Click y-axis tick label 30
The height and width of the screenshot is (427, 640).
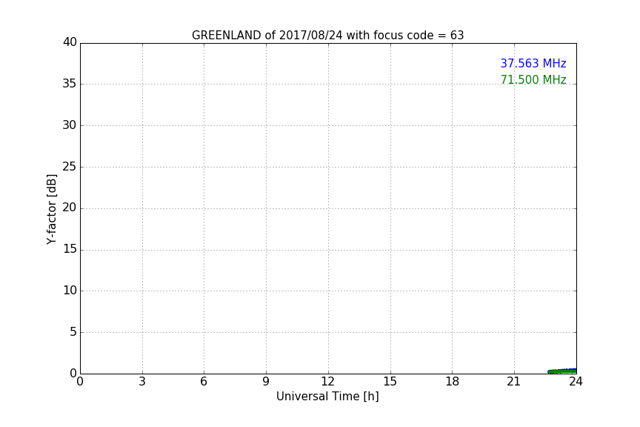click(x=70, y=125)
